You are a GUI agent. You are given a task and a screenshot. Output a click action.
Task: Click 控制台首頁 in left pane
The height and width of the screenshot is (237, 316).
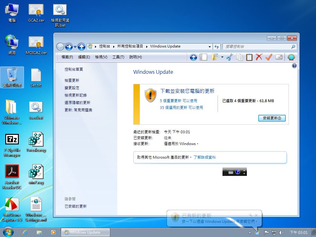(x=73, y=69)
